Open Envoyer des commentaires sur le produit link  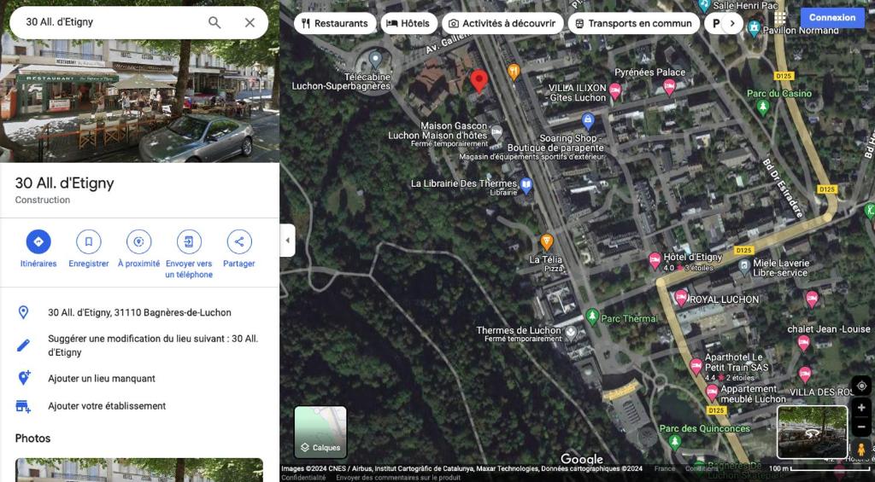tap(398, 478)
